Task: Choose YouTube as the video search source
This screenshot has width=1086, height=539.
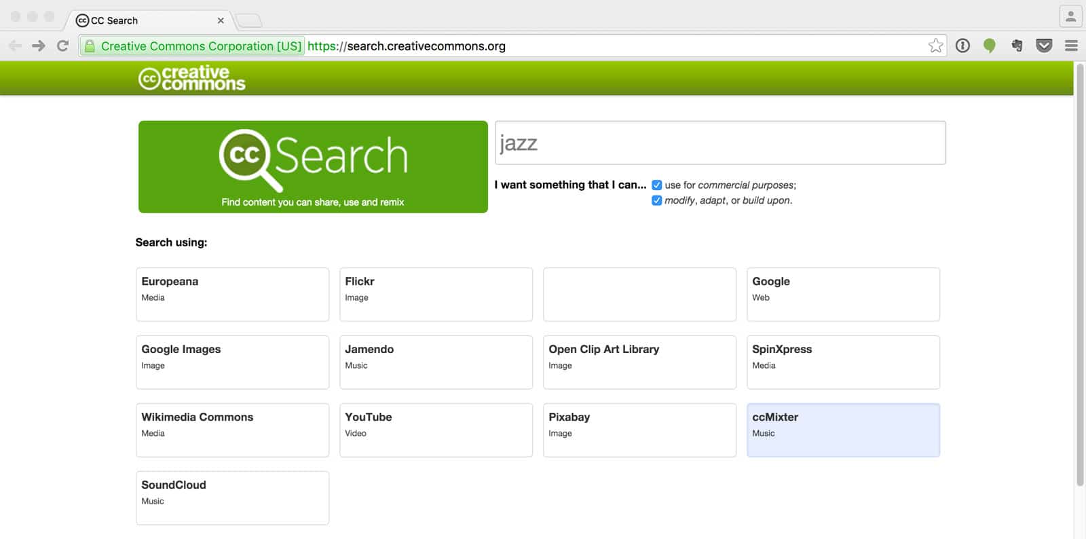Action: tap(436, 430)
